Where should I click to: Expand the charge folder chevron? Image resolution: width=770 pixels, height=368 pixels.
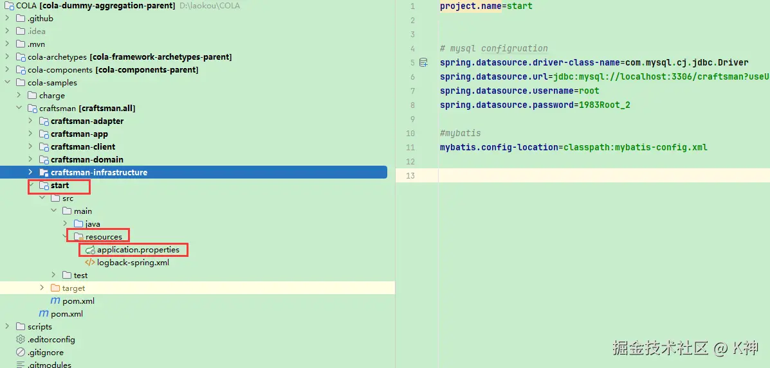point(18,95)
